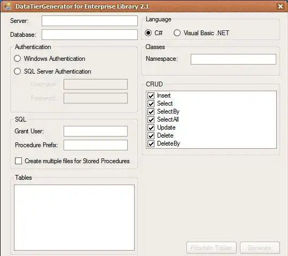Click the Language group heading
Screen dimensions: 288x256
pyautogui.click(x=159, y=19)
